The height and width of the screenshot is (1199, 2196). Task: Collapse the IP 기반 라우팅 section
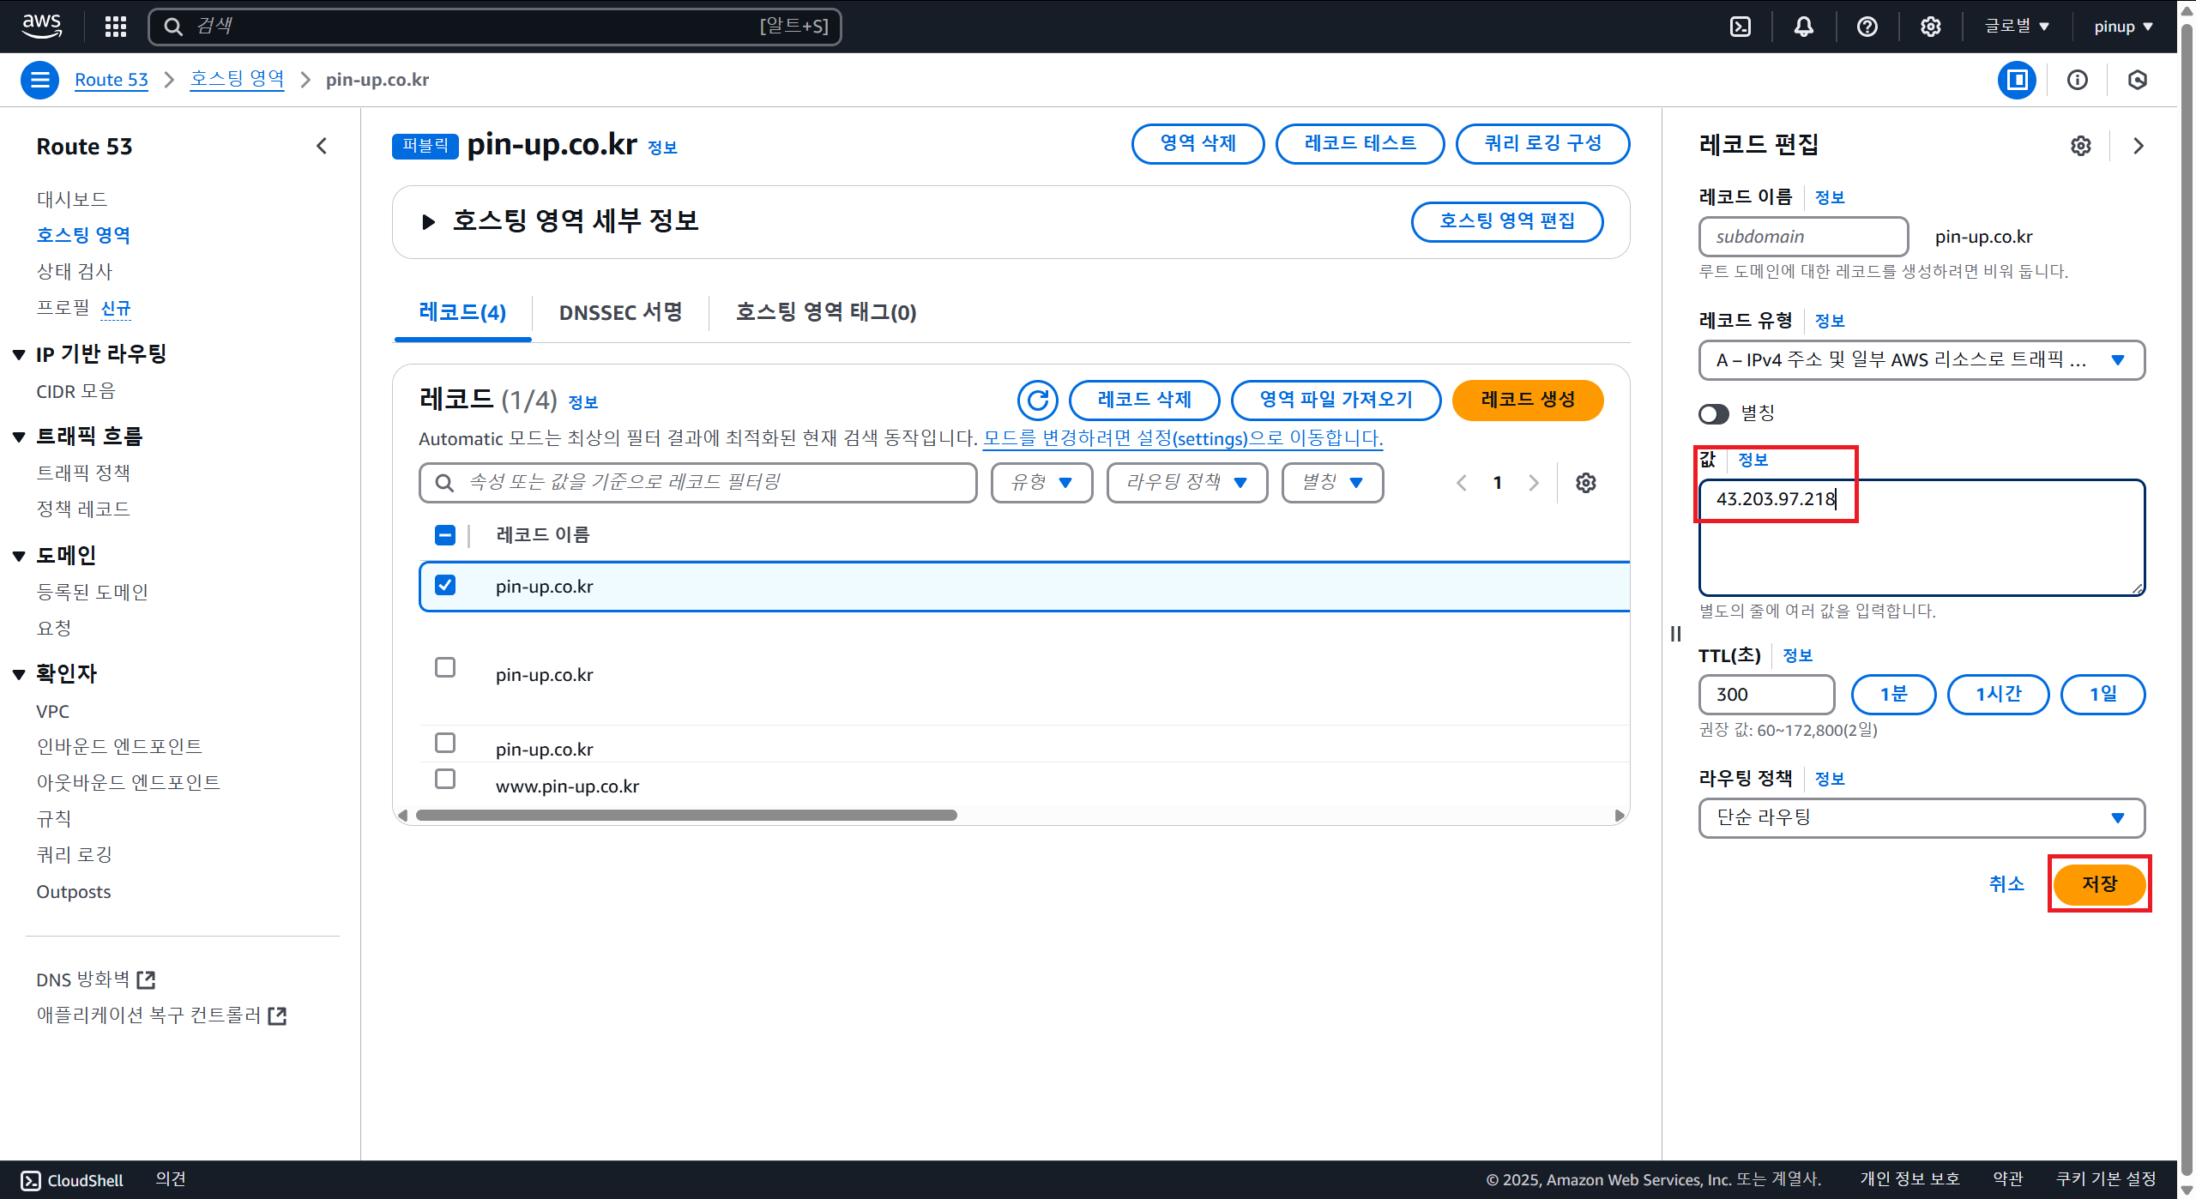click(19, 354)
